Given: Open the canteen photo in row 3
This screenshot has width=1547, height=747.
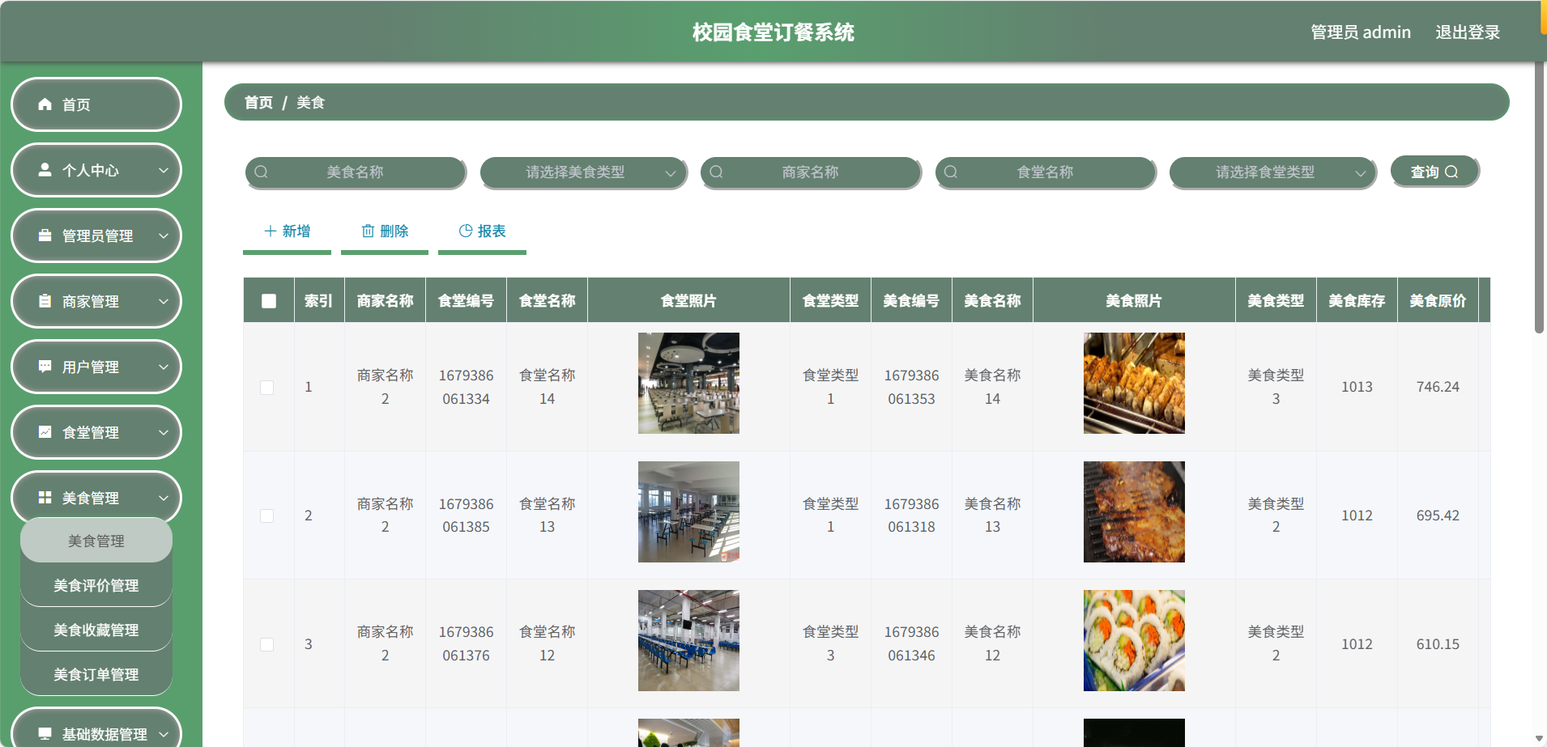Looking at the screenshot, I should 688,640.
